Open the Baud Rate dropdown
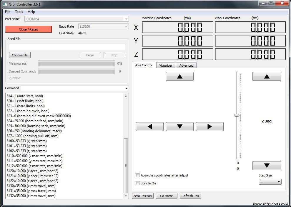Viewport: 291px width, 207px height. click(126, 26)
